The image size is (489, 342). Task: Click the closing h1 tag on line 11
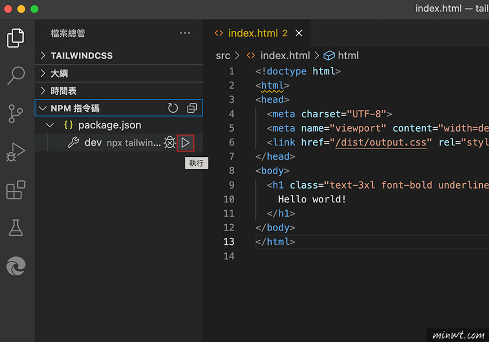click(281, 213)
